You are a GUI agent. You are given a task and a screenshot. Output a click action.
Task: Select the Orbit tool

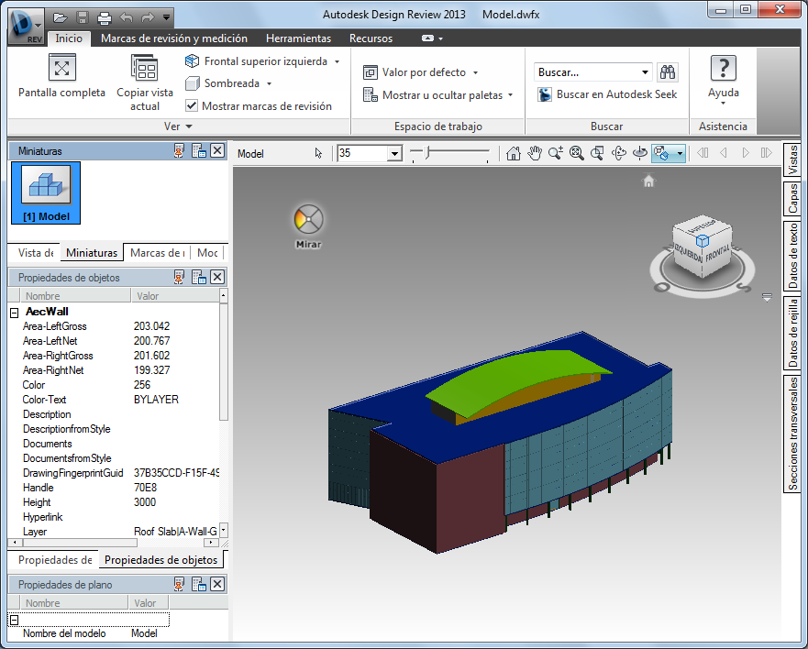(x=618, y=153)
